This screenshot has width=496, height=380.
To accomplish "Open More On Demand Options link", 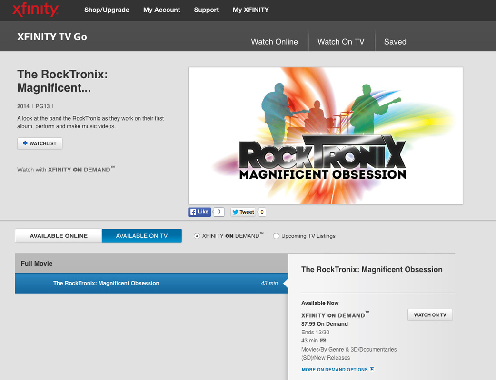I will point(335,369).
